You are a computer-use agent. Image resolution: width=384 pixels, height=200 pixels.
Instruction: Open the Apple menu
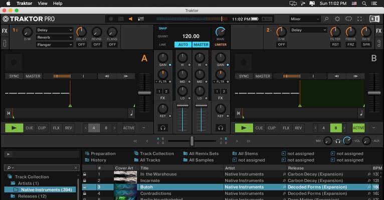9,3
